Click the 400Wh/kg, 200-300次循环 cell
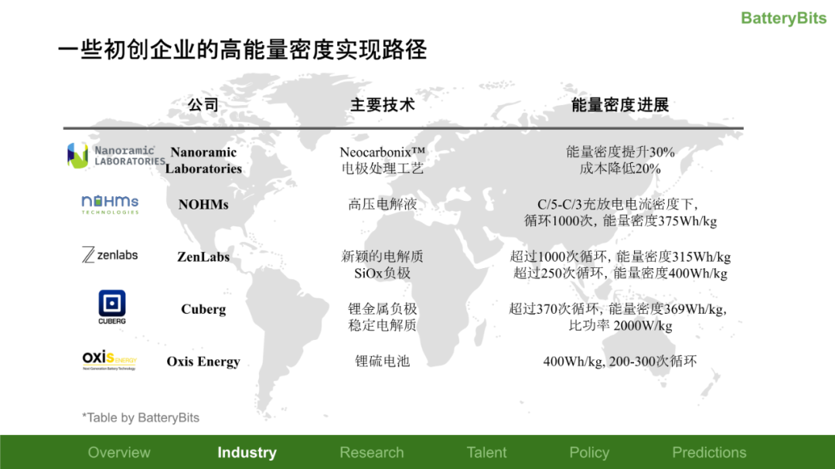 tap(620, 362)
